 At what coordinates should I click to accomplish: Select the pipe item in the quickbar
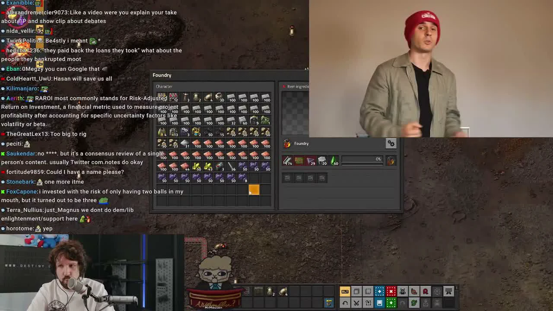click(270, 292)
